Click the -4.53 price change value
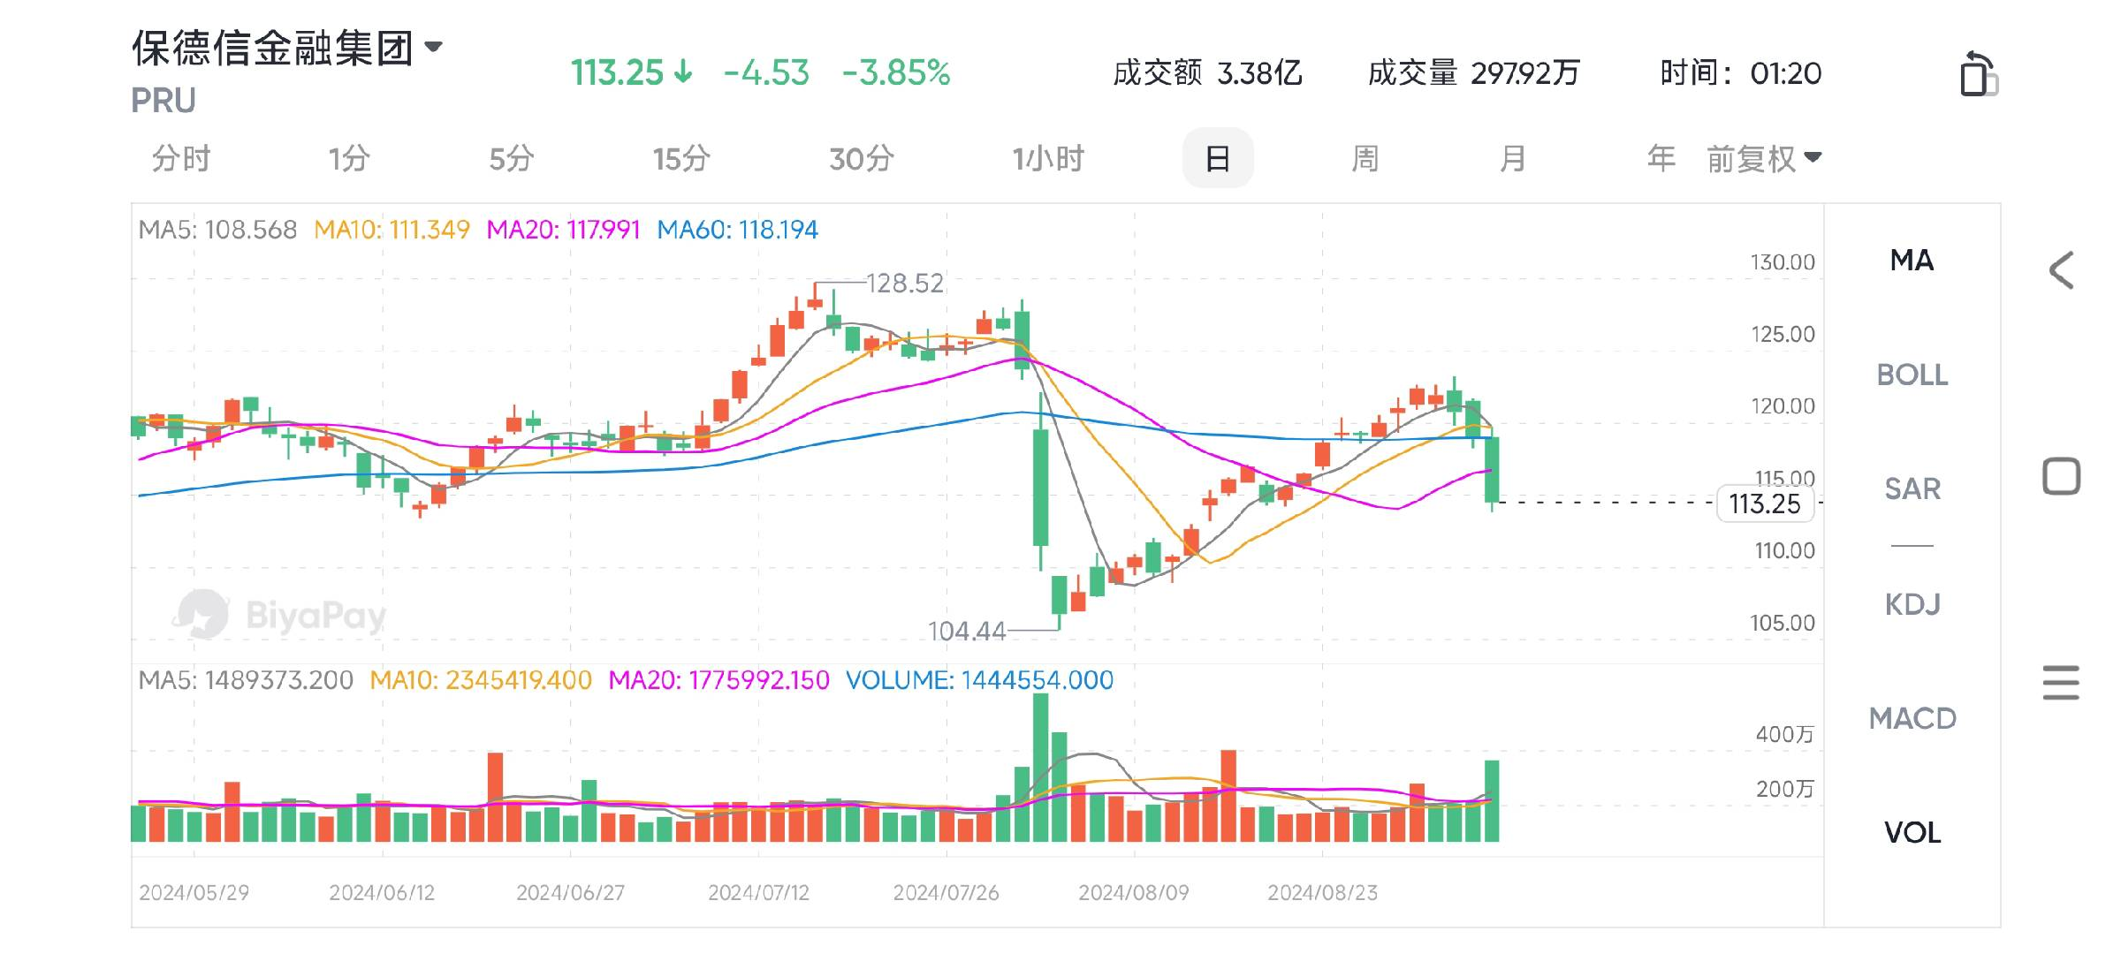This screenshot has width=2121, height=954. point(766,72)
